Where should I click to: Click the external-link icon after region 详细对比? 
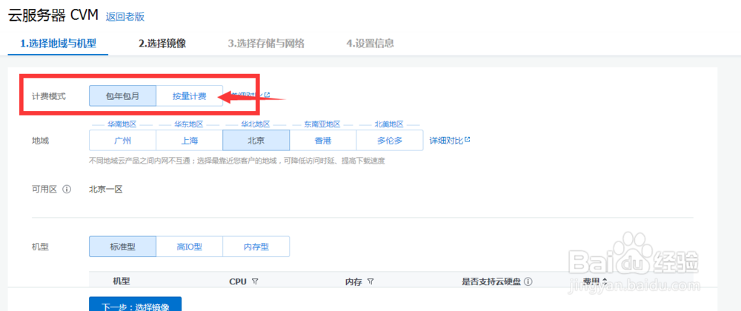[468, 140]
